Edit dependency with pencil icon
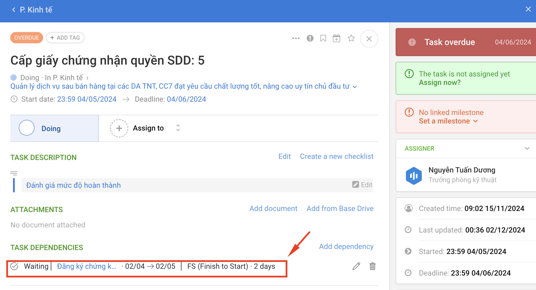This screenshot has width=536, height=290. 356,266
